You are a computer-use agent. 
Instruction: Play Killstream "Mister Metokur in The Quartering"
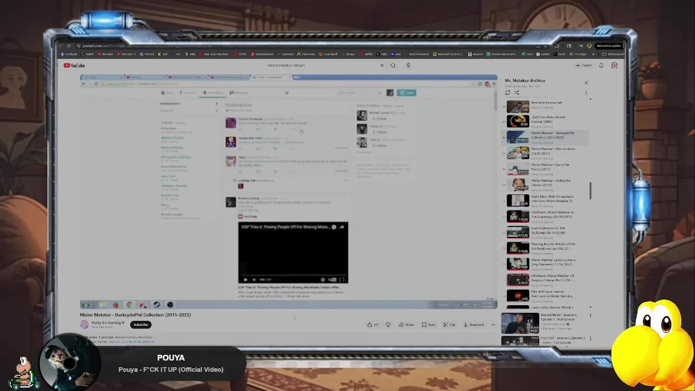(545, 216)
